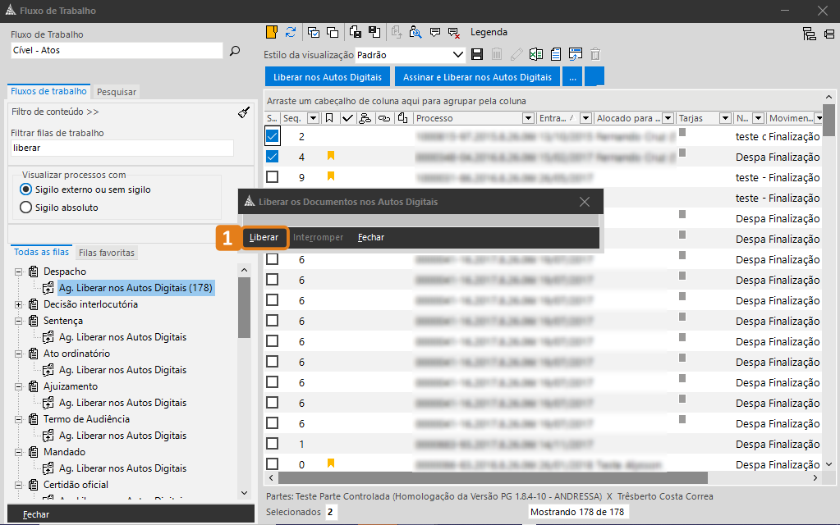Click the broom clear filter icon

pyautogui.click(x=243, y=112)
